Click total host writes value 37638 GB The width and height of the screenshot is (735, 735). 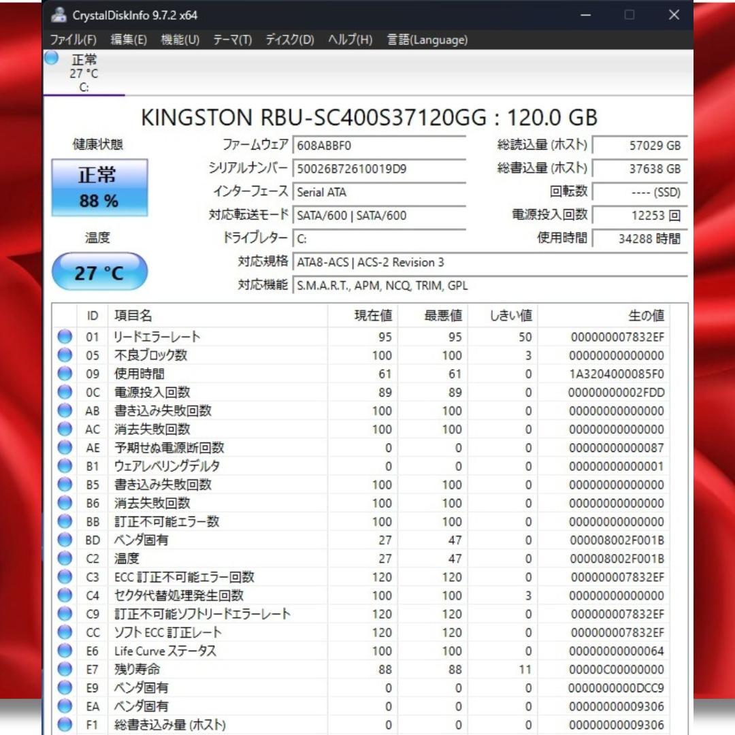(x=640, y=169)
